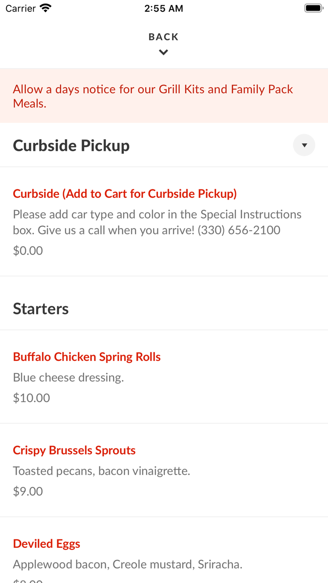
Task: Click the down chevron below BACK
Action: point(164,52)
